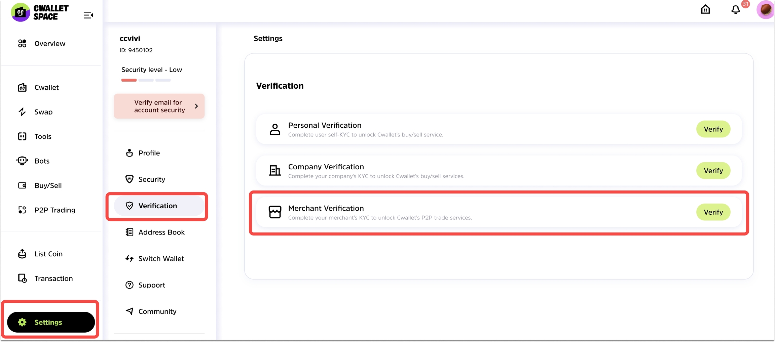Click the Merchant Verification store icon
775x342 pixels.
click(x=275, y=212)
